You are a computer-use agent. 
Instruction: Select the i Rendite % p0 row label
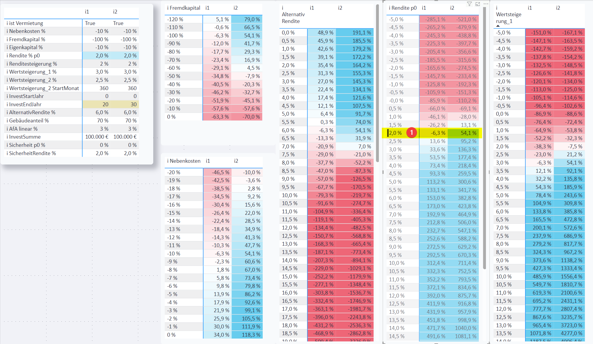23,56
